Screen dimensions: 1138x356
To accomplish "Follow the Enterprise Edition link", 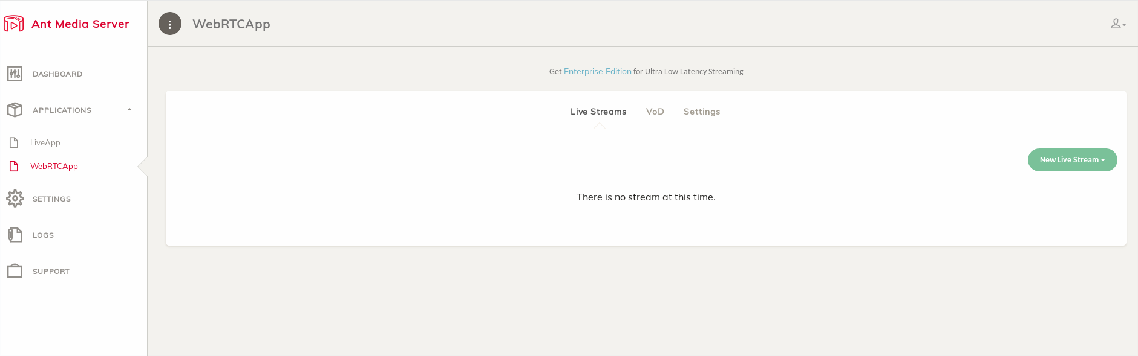I will tap(598, 71).
